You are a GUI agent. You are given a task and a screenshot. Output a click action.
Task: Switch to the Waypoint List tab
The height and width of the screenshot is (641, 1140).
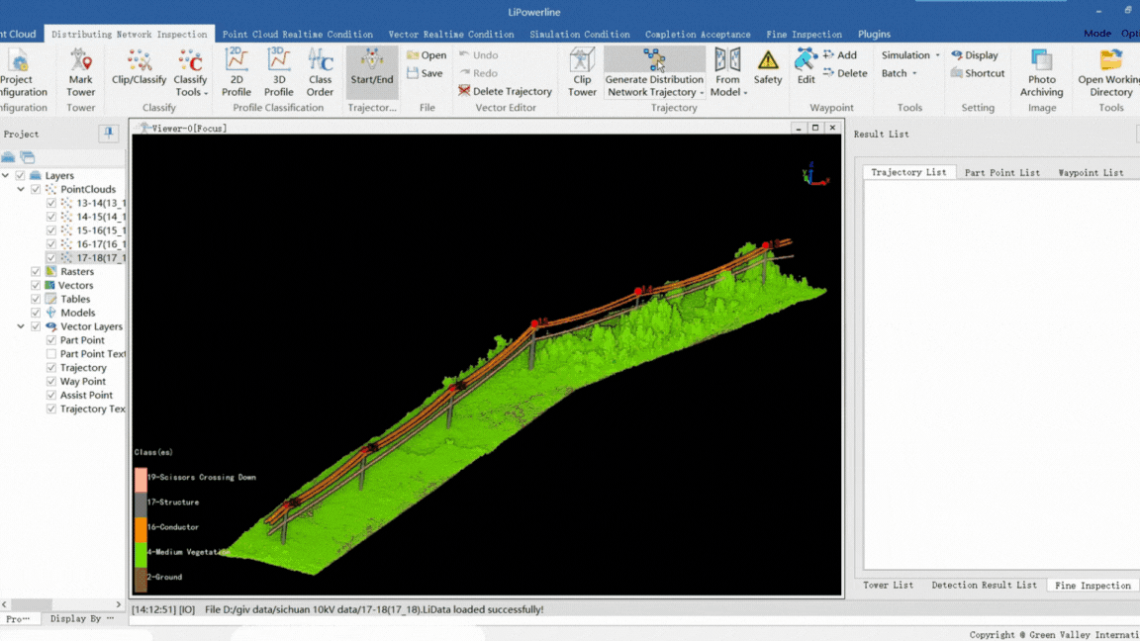[x=1091, y=172]
